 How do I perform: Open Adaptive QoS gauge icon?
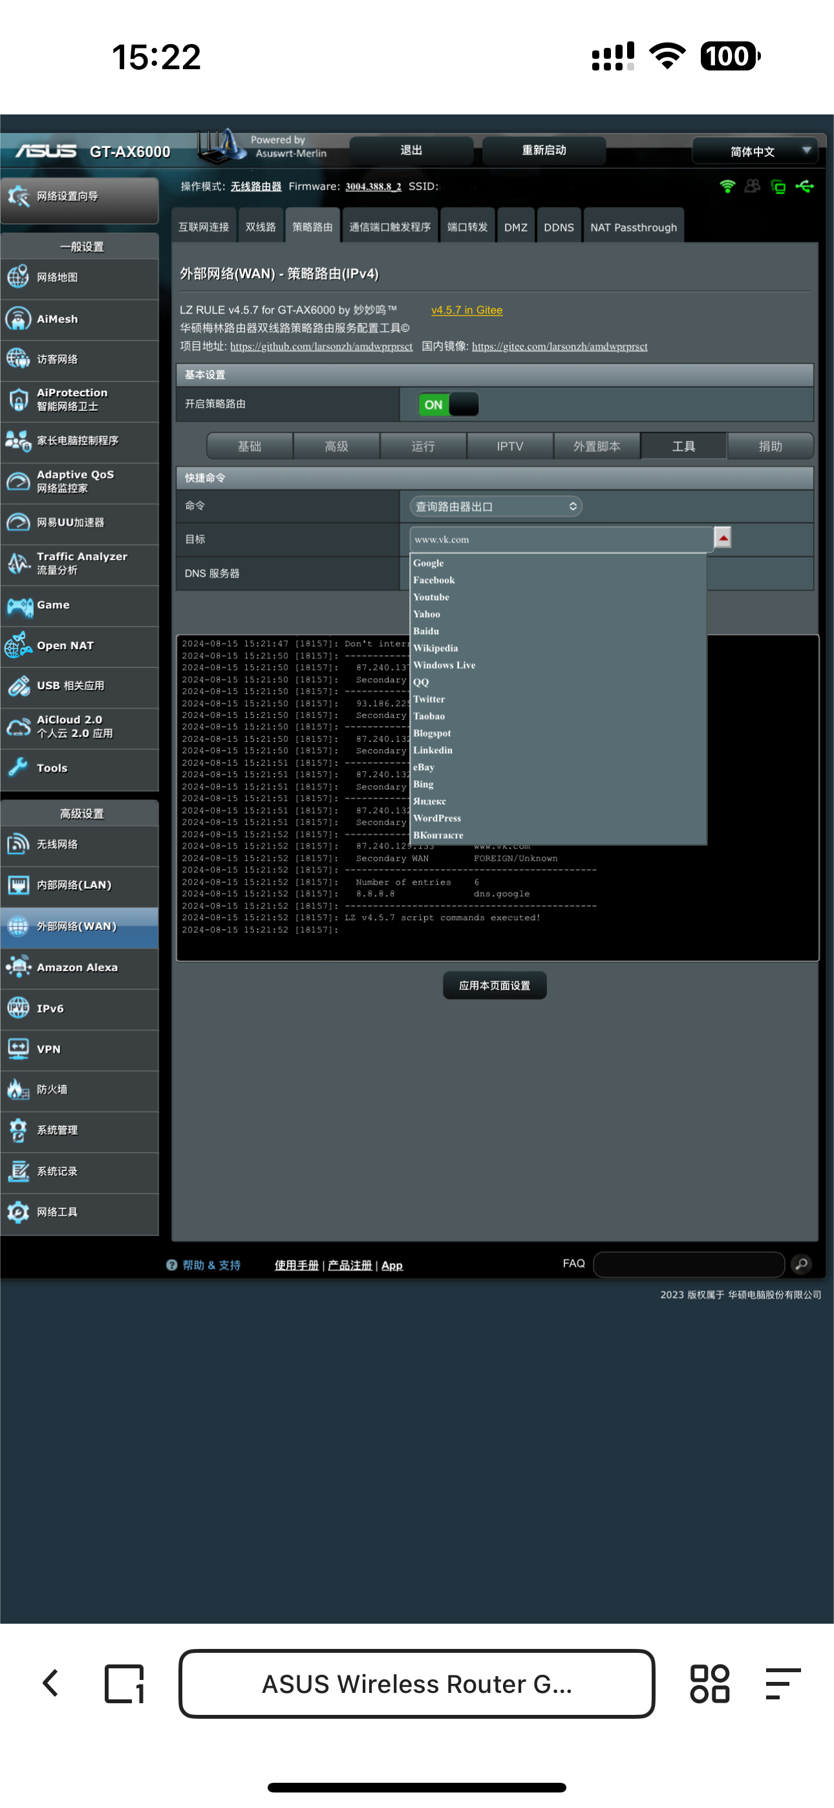(x=19, y=482)
